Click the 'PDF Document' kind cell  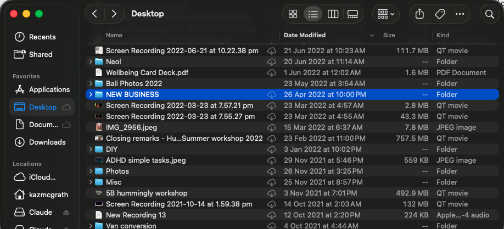(461, 73)
